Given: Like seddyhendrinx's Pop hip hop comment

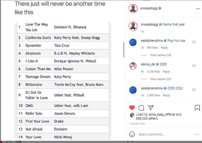Looking at the screenshot, I should point(194,42).
